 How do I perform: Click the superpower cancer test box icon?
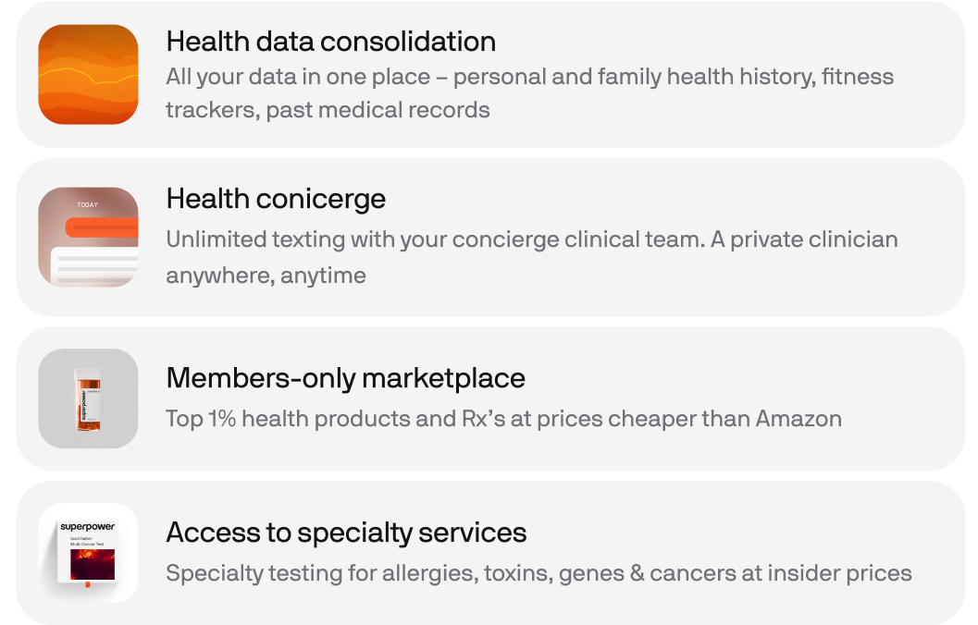pyautogui.click(x=88, y=553)
